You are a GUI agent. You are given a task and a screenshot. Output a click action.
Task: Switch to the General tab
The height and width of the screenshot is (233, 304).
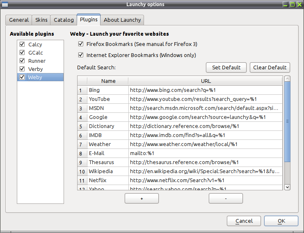pyautogui.click(x=19, y=20)
